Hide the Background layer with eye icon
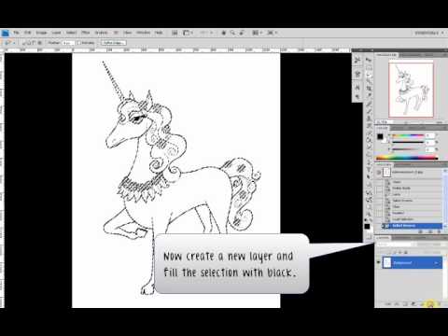The height and width of the screenshot is (336, 448). point(379,262)
